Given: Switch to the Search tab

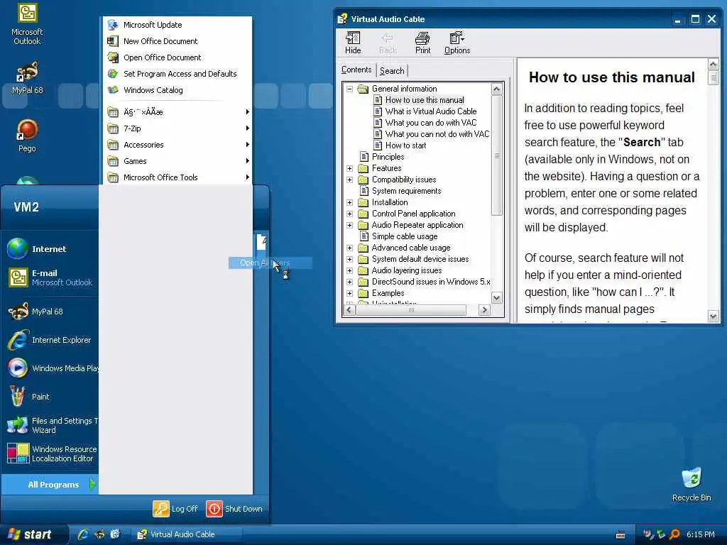Looking at the screenshot, I should pyautogui.click(x=392, y=70).
